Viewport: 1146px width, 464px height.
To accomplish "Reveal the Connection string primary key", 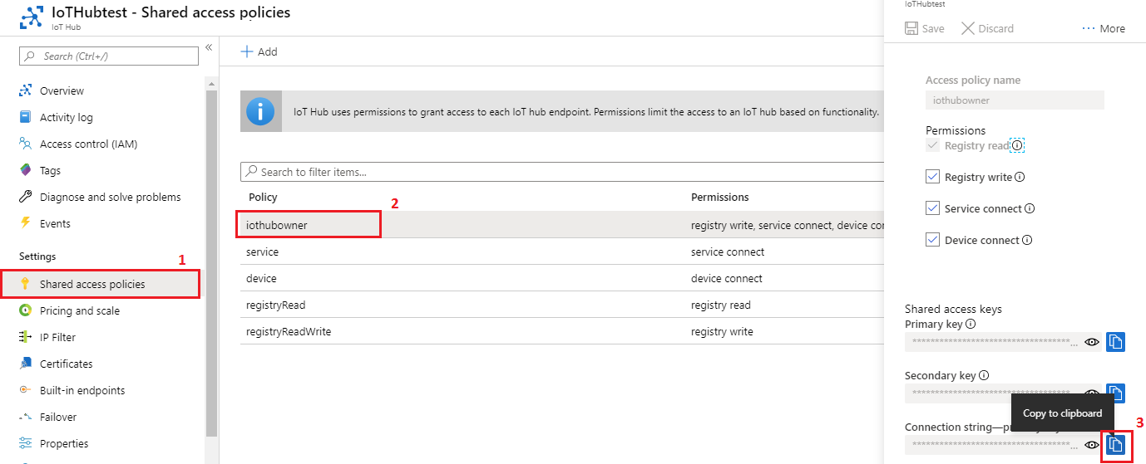I will [x=1093, y=445].
